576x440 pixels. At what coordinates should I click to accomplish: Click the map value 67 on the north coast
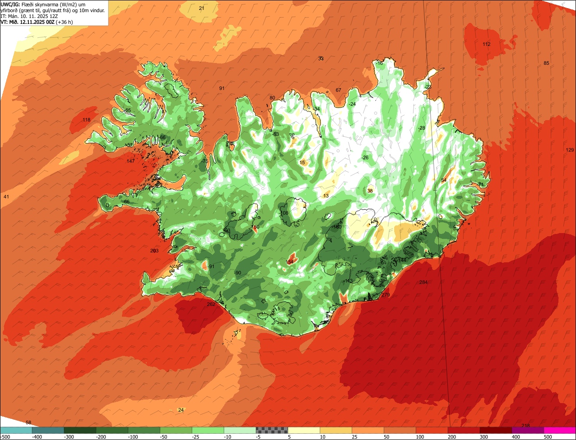click(x=338, y=90)
